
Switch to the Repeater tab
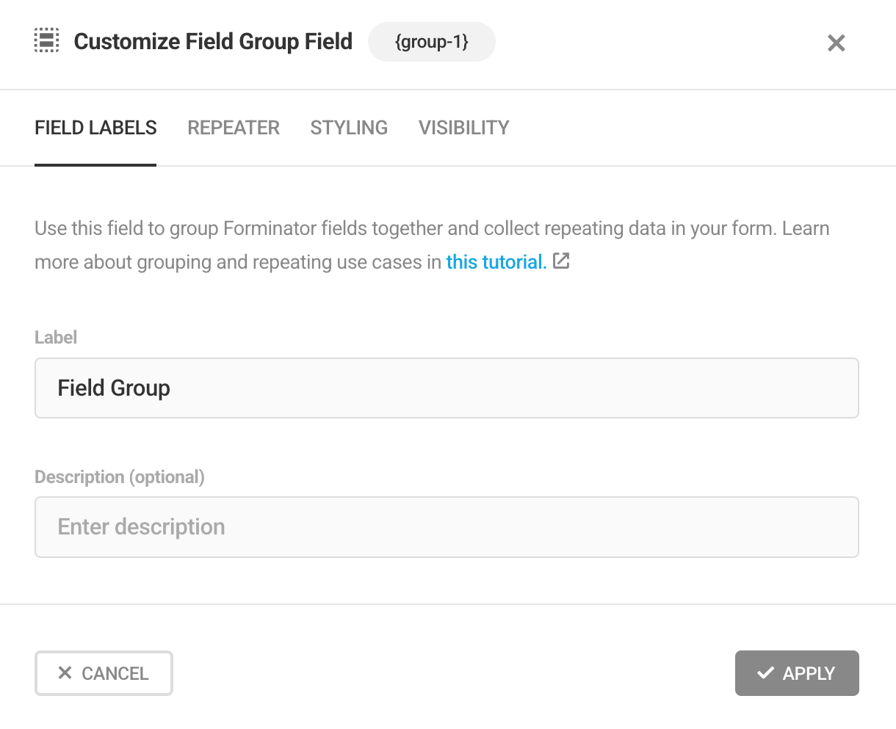point(234,128)
